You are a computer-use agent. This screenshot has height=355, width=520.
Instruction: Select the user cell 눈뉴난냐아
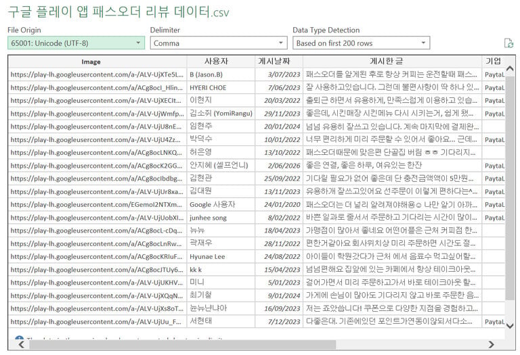pyautogui.click(x=221, y=308)
